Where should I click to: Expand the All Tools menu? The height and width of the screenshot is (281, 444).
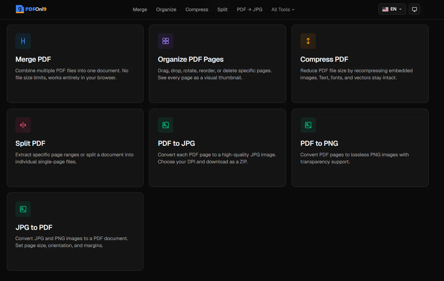(283, 10)
